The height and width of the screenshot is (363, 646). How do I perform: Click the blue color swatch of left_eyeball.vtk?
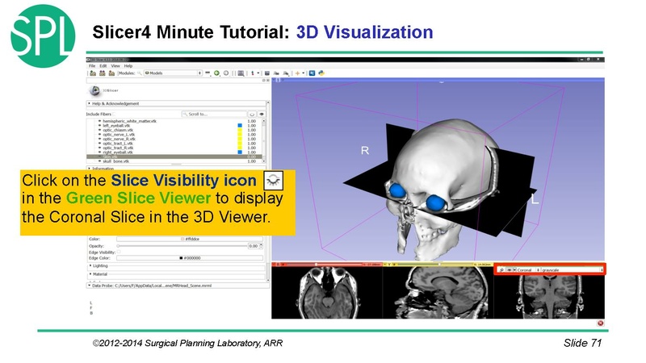[x=240, y=126]
